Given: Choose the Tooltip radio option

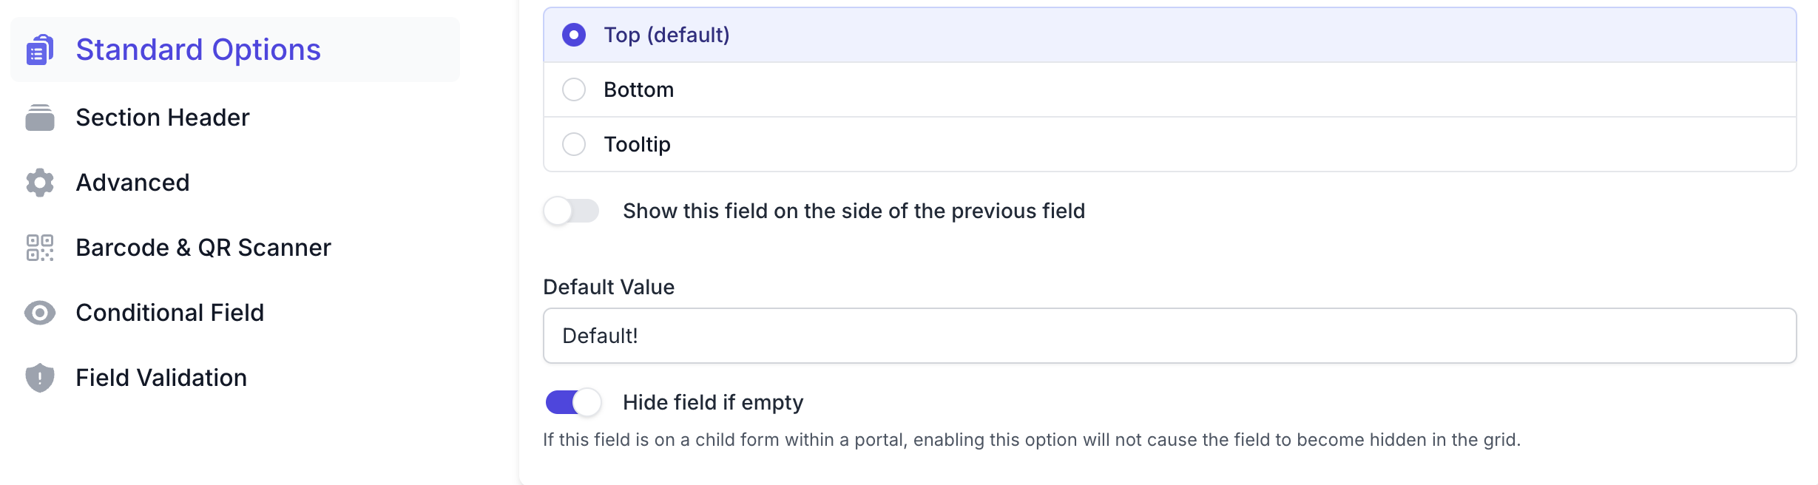Looking at the screenshot, I should [x=574, y=144].
